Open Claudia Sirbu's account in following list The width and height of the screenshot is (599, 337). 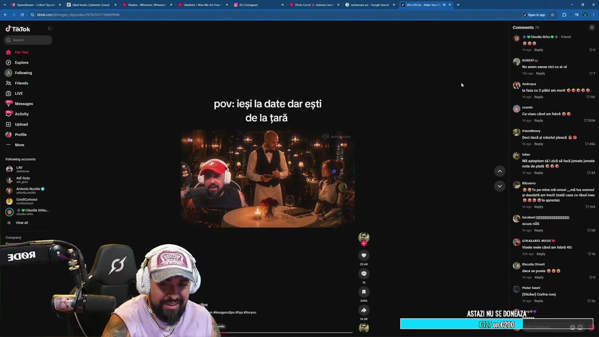point(27,212)
